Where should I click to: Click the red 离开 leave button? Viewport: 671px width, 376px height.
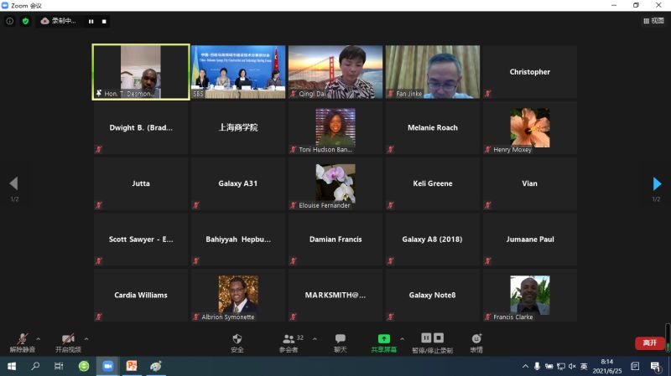649,343
